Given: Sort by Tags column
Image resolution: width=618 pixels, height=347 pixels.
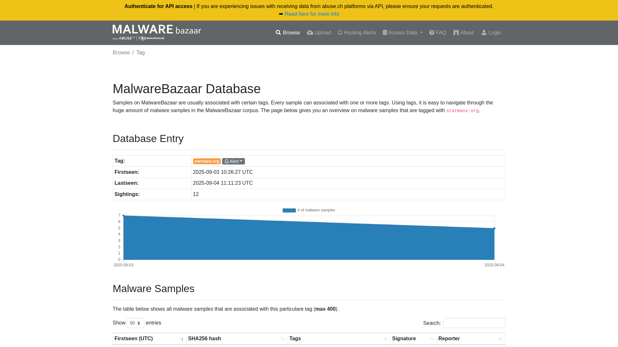Looking at the screenshot, I should [x=339, y=339].
